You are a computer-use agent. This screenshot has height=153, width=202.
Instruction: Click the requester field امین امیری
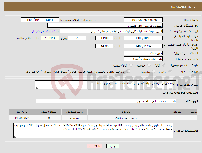pyautogui.click(x=111, y=31)
